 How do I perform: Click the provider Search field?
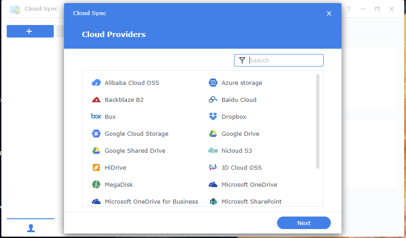click(x=284, y=60)
